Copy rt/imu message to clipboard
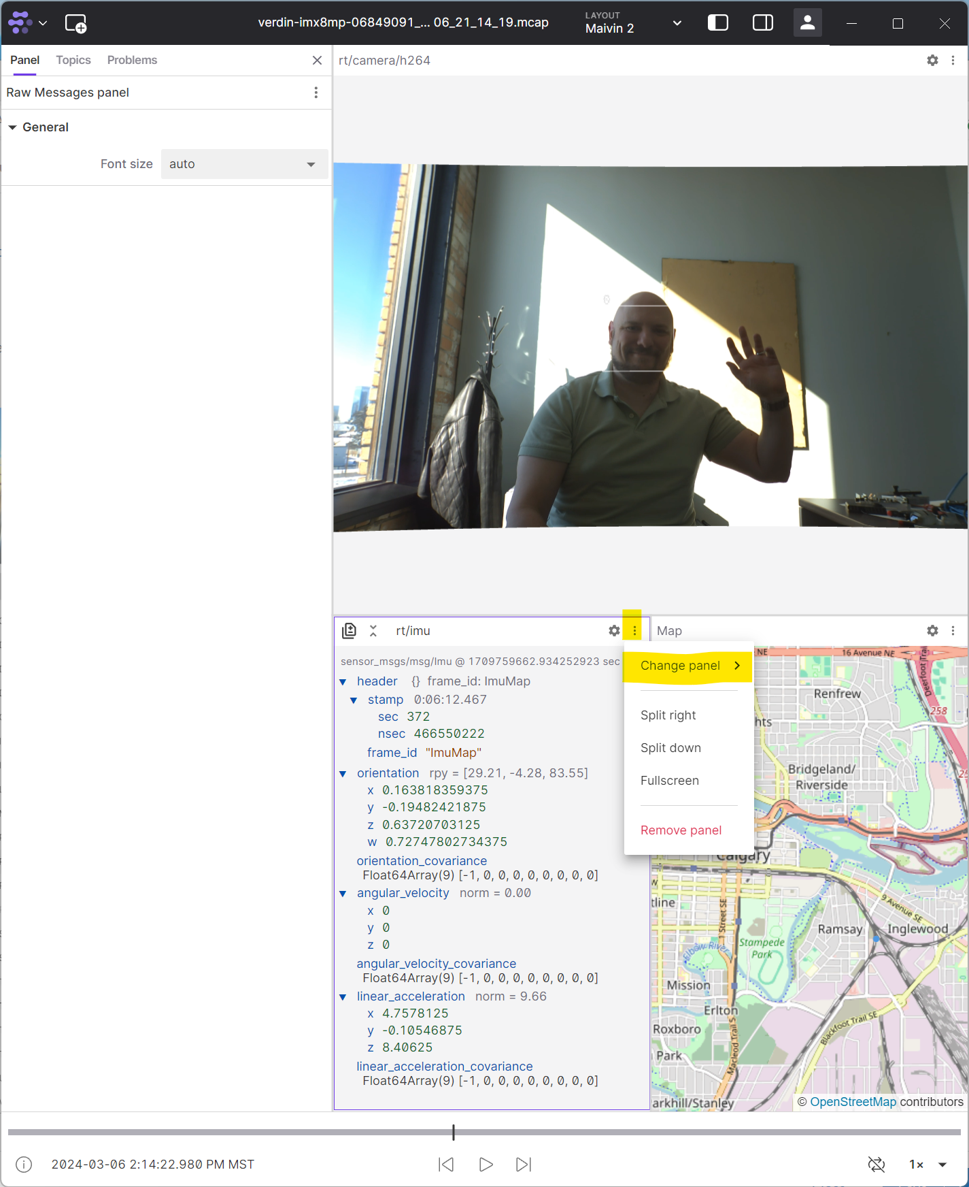 click(x=349, y=631)
